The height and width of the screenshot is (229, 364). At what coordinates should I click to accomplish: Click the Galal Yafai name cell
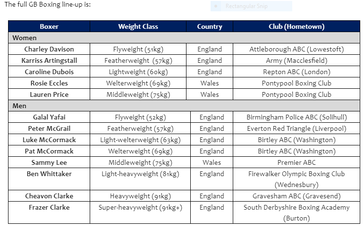[x=49, y=117]
